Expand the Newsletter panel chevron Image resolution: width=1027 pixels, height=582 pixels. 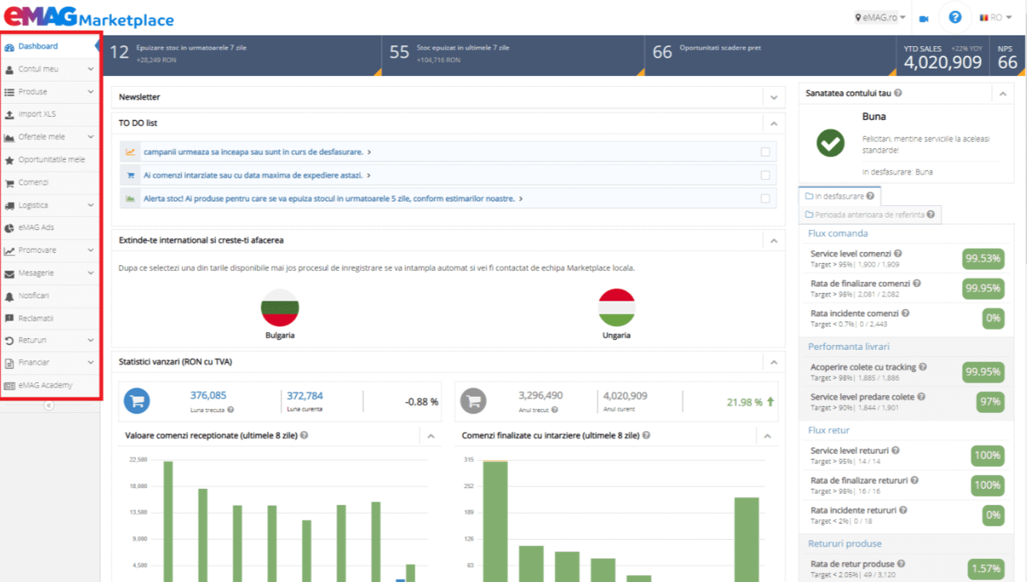point(774,98)
